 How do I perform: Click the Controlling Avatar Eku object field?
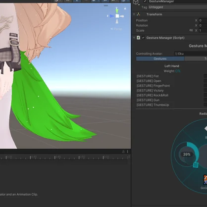[191, 53]
